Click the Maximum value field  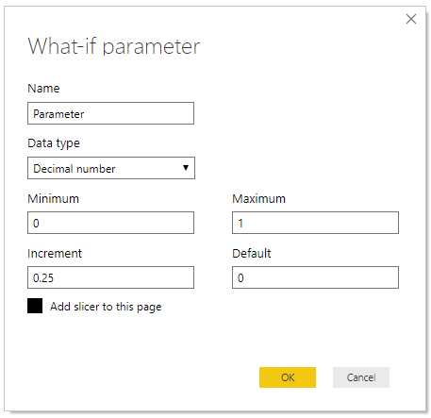(315, 223)
